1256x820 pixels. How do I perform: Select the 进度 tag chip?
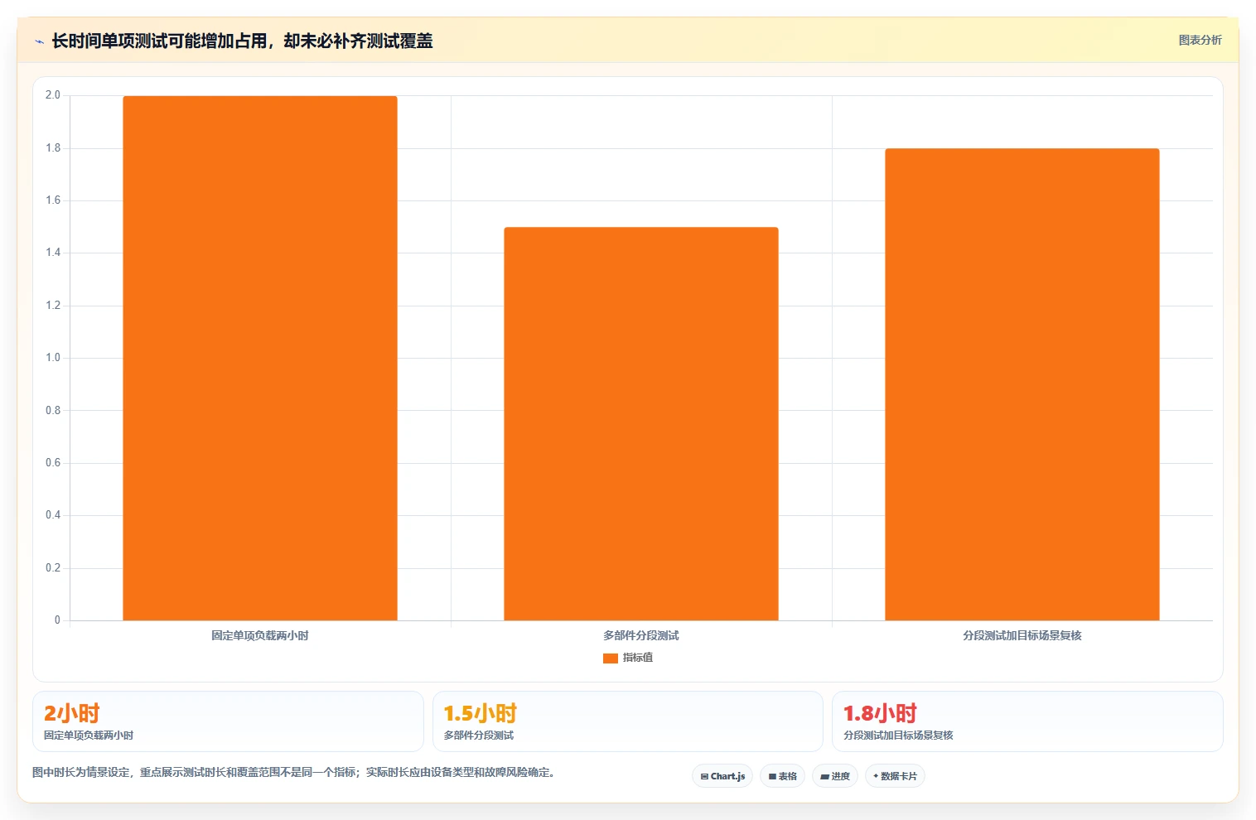pyautogui.click(x=835, y=776)
